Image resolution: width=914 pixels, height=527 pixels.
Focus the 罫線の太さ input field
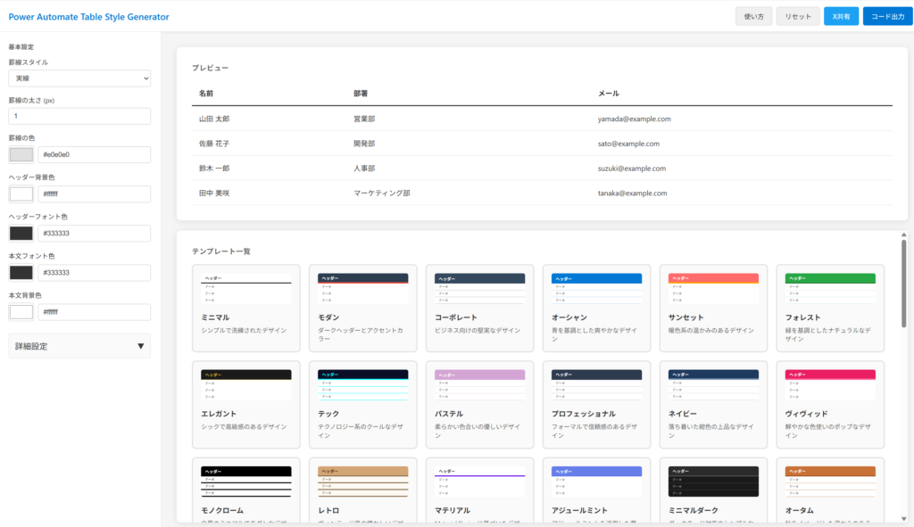[x=79, y=116]
